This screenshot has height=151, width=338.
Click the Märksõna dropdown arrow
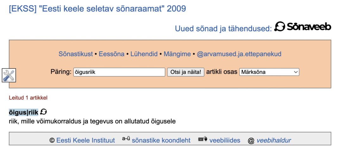296,72
